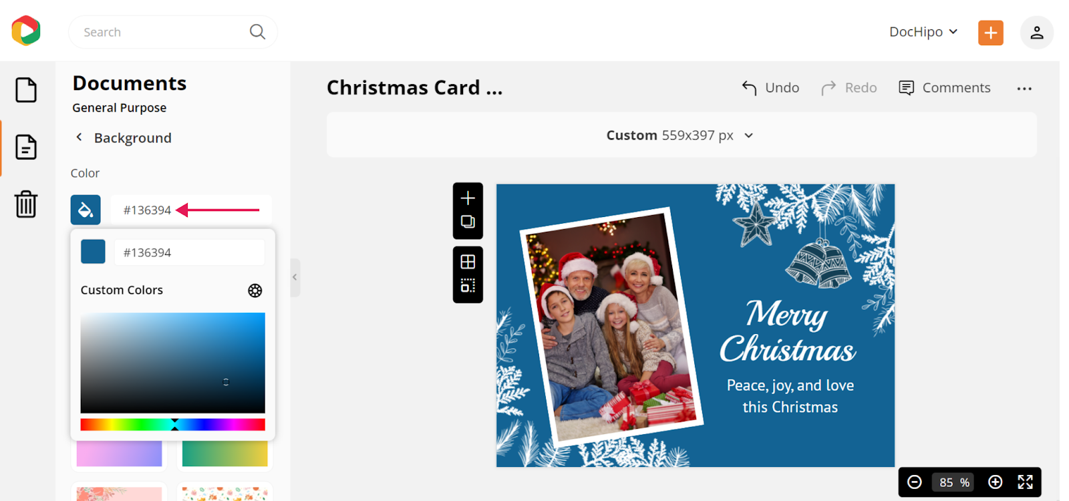1069x501 pixels.
Task: Open the three-dots more options menu
Action: pos(1024,88)
